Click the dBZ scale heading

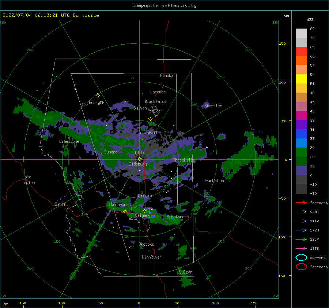pyautogui.click(x=310, y=19)
